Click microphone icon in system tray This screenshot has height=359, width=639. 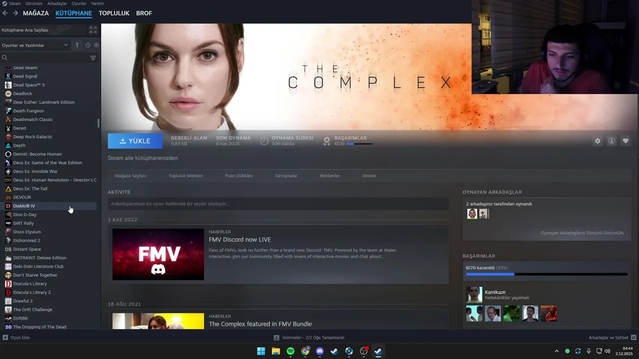(x=589, y=351)
